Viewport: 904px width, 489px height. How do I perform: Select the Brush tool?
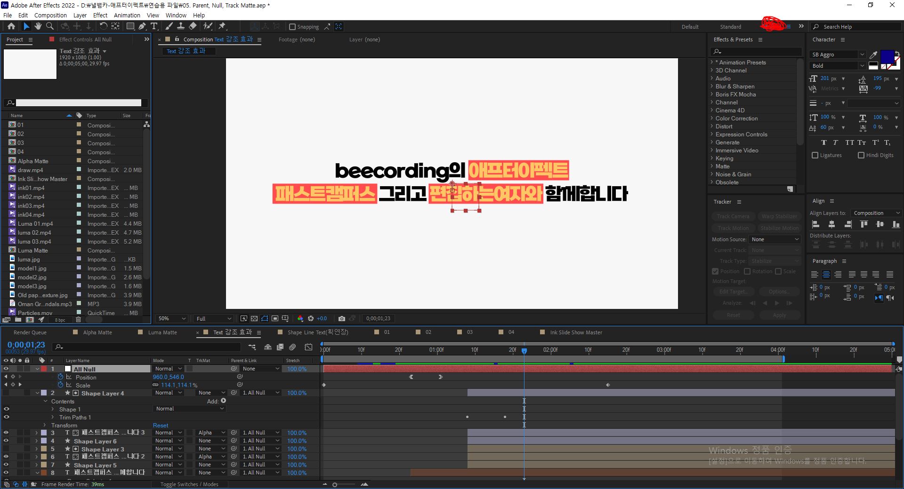[x=169, y=26]
